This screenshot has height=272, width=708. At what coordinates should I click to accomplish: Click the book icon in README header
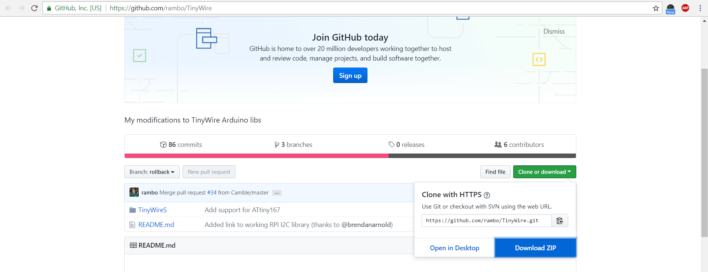pos(133,245)
